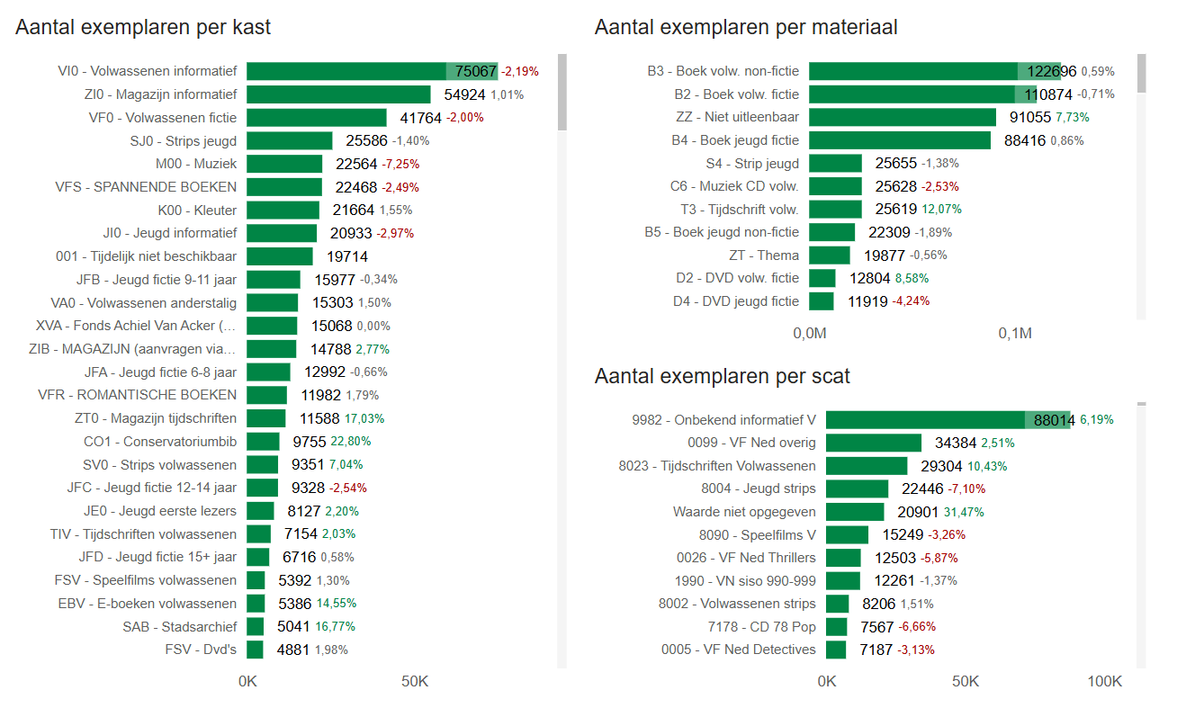The image size is (1177, 708).
Task: Click the M00 - Muziek bar
Action: [x=284, y=164]
